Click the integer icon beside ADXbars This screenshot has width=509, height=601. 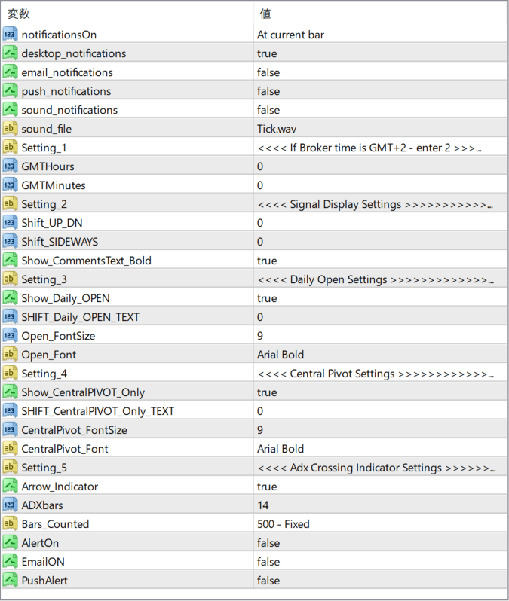pyautogui.click(x=11, y=505)
